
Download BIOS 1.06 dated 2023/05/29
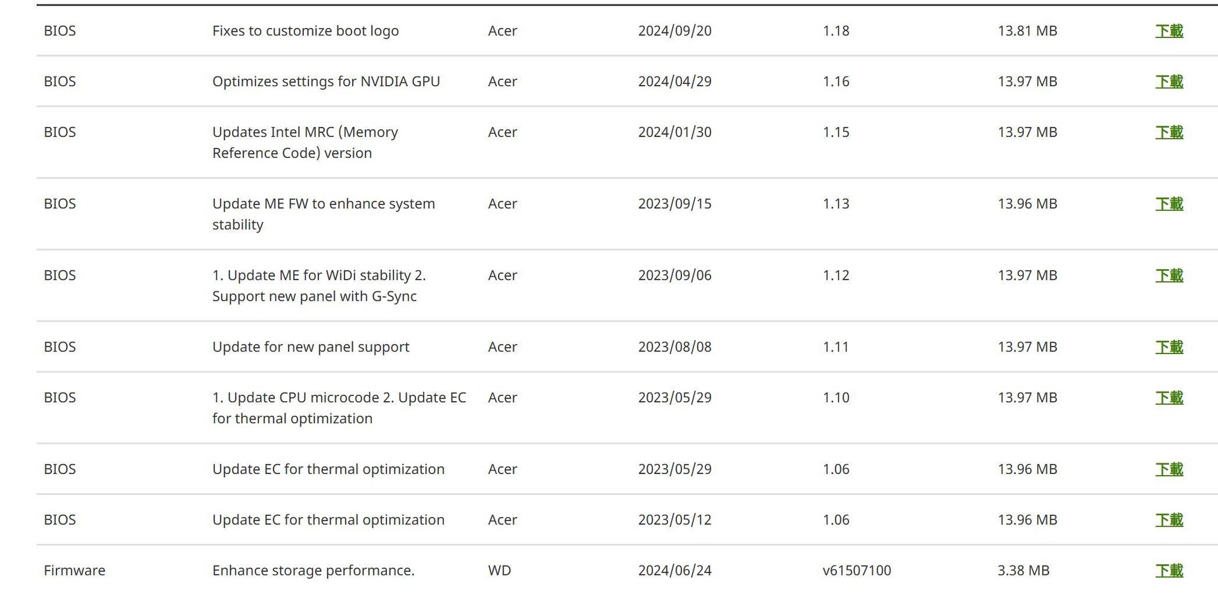1169,470
